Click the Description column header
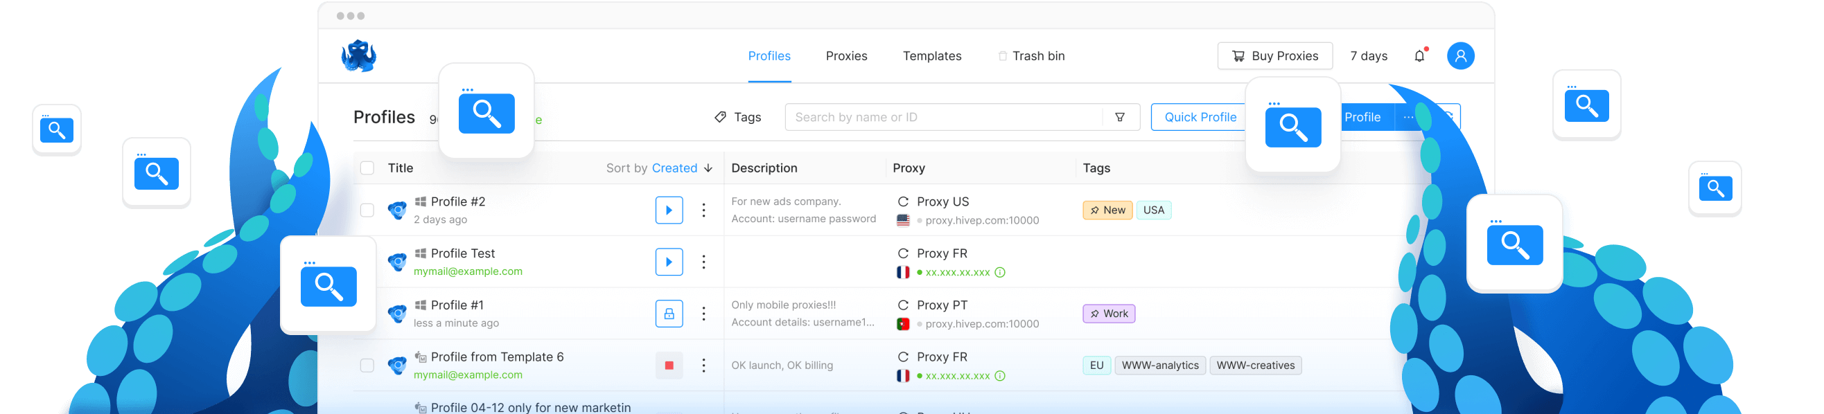 point(763,168)
